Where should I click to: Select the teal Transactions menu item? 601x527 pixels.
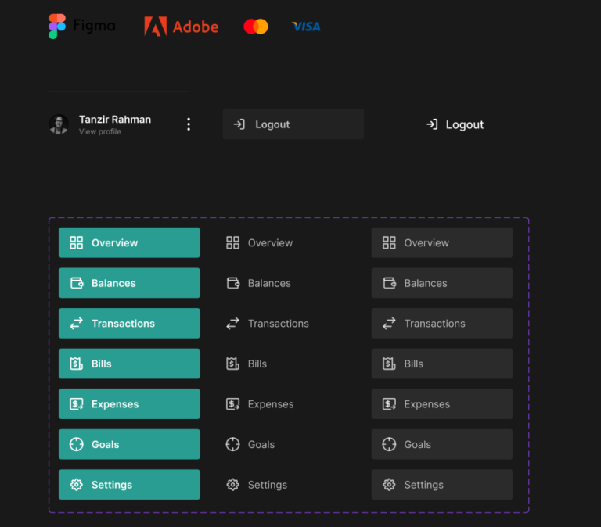pos(129,323)
